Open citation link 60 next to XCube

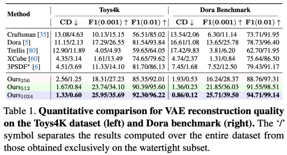[32, 58]
